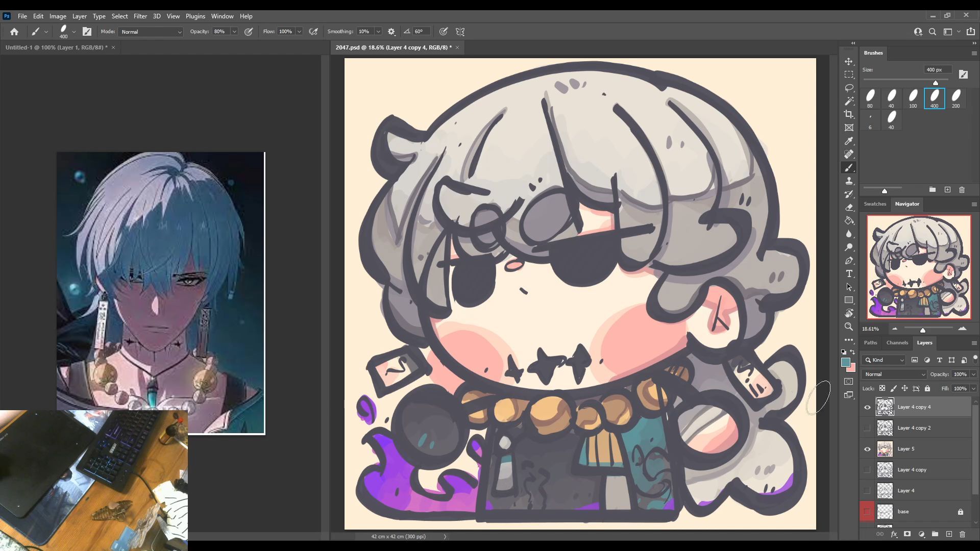Open smoothing options gear icon
Viewport: 980px width, 551px height.
pyautogui.click(x=391, y=32)
